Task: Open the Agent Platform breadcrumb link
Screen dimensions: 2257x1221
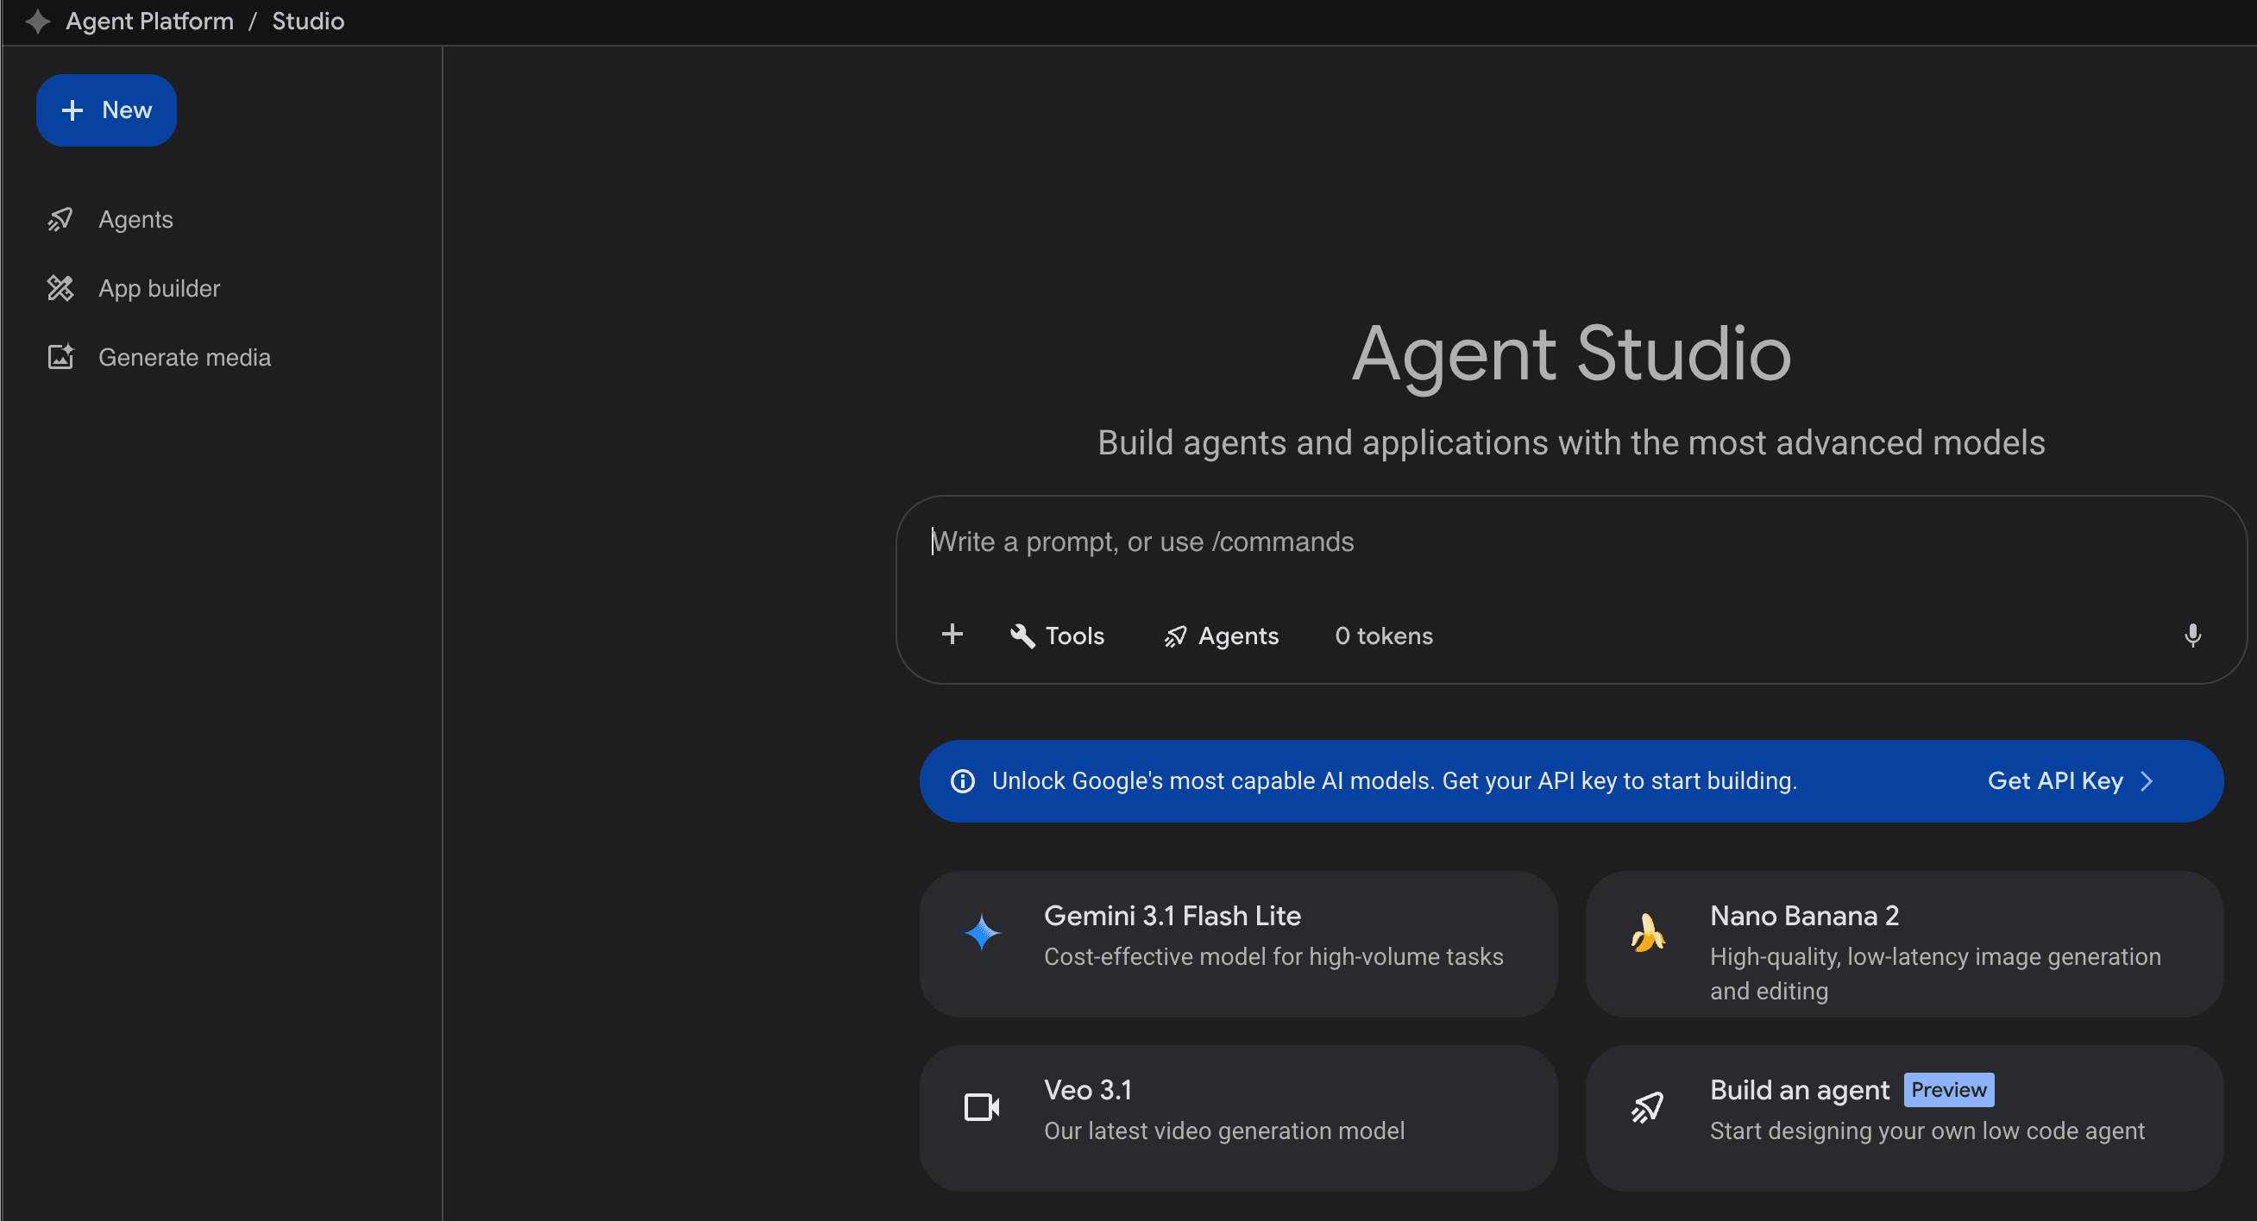Action: [150, 21]
